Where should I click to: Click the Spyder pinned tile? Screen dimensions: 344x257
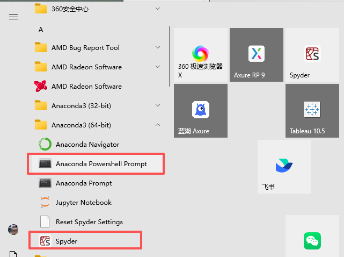pos(312,55)
